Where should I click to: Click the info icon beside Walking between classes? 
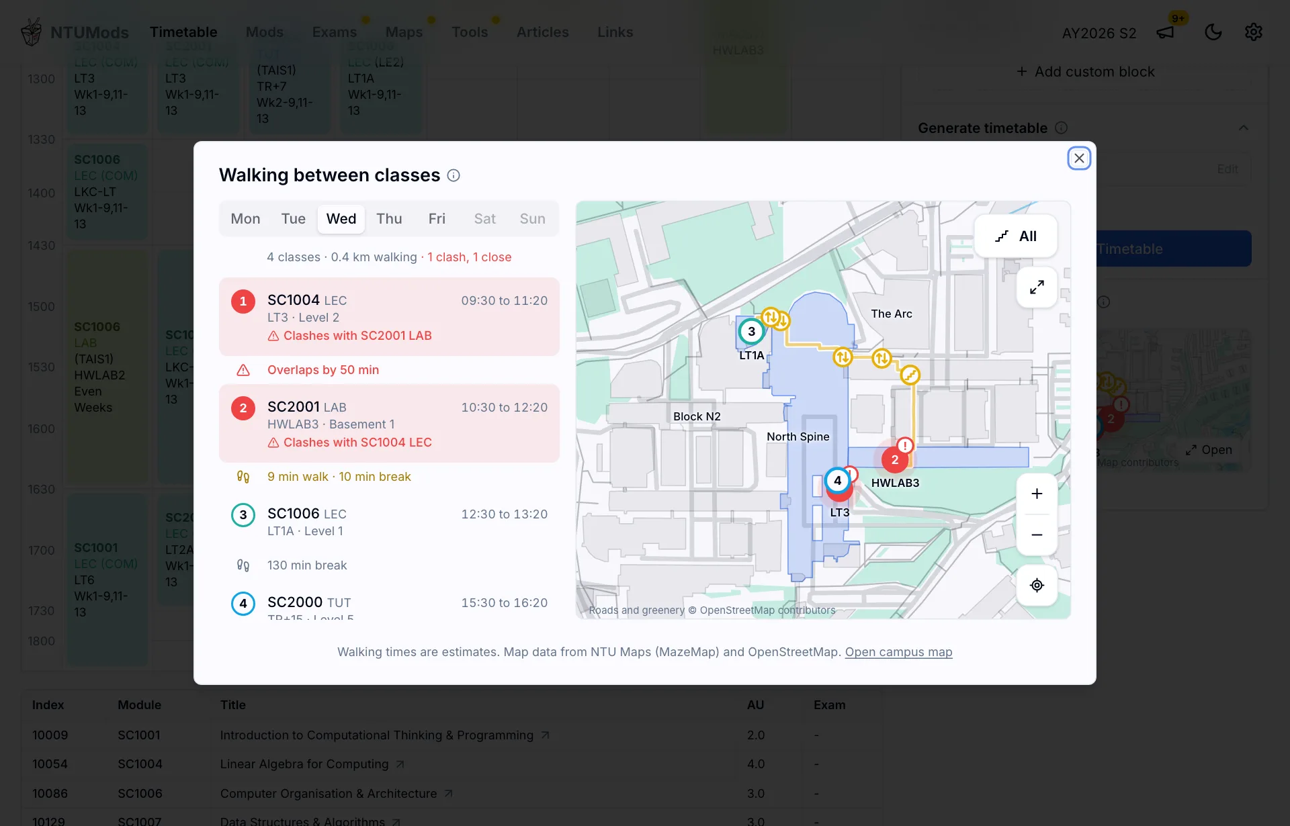coord(454,175)
